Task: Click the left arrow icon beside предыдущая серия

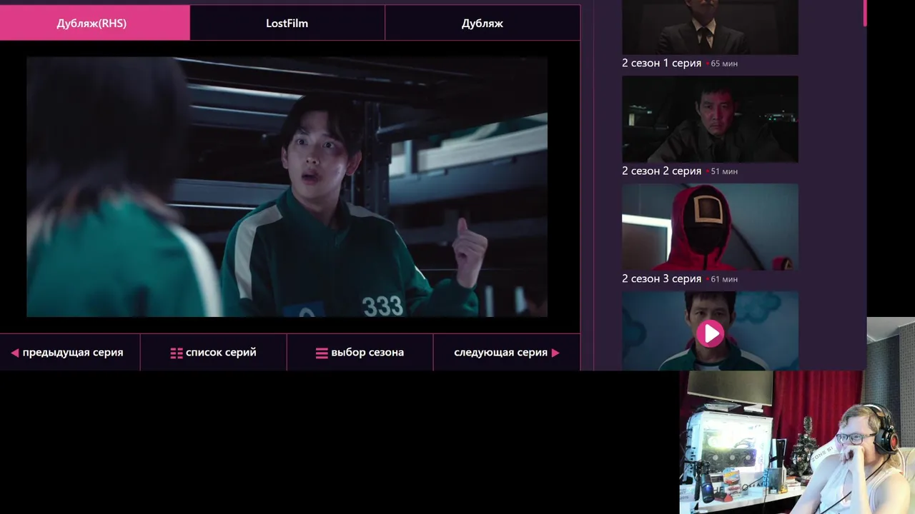Action: point(14,353)
